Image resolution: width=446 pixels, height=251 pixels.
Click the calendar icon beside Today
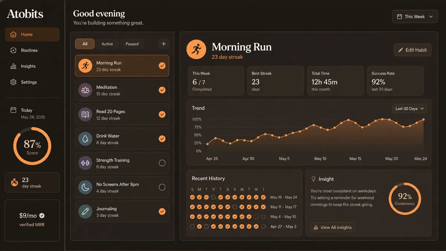(13, 110)
